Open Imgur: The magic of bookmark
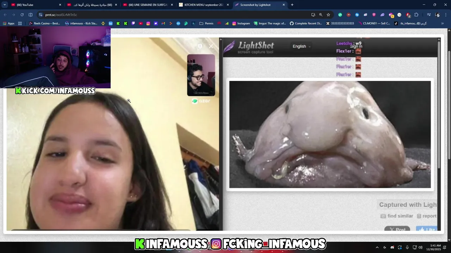This screenshot has width=451, height=253. [x=270, y=24]
